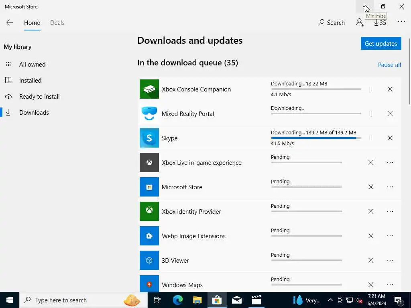
Task: Cancel 3D Viewer pending update
Action: [370, 260]
